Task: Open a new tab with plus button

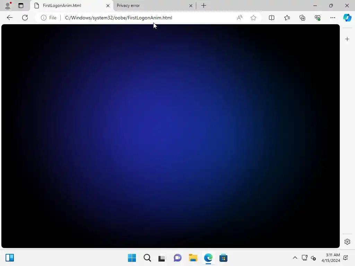Action: point(204,6)
